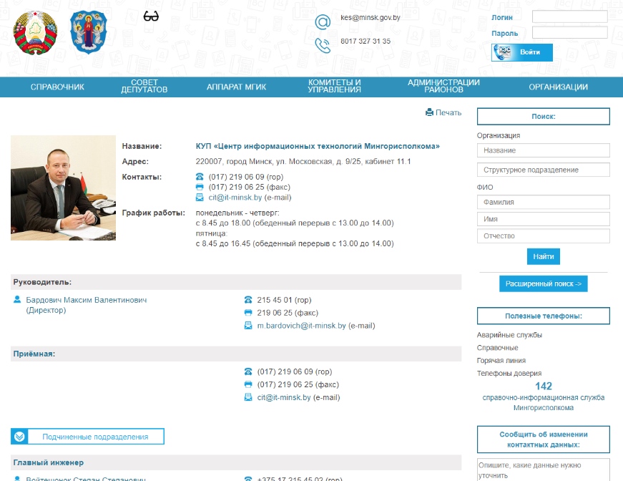The image size is (623, 481).
Task: Click fax icon beside (017) 219 06 25 in Контакты
Action: pos(200,188)
